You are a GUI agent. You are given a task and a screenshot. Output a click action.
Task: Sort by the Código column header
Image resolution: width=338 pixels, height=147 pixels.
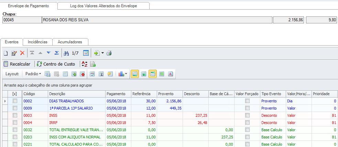pyautogui.click(x=35, y=94)
